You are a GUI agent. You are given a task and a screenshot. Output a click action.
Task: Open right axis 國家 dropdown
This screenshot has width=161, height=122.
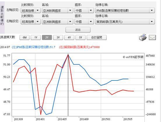84,21
